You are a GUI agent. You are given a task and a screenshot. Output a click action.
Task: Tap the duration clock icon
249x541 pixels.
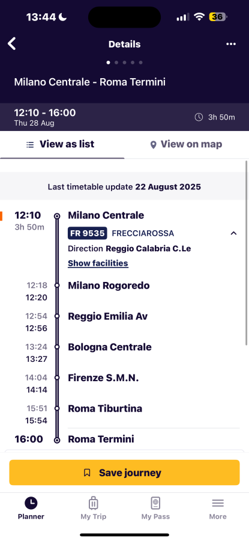[x=199, y=117]
